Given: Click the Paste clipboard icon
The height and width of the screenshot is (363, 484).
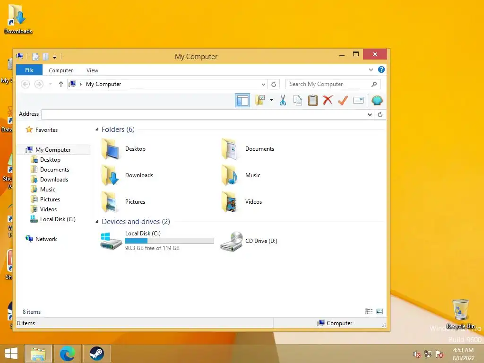Looking at the screenshot, I should 313,100.
